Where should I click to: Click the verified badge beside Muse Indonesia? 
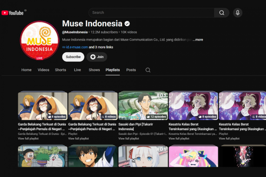[x=127, y=24]
